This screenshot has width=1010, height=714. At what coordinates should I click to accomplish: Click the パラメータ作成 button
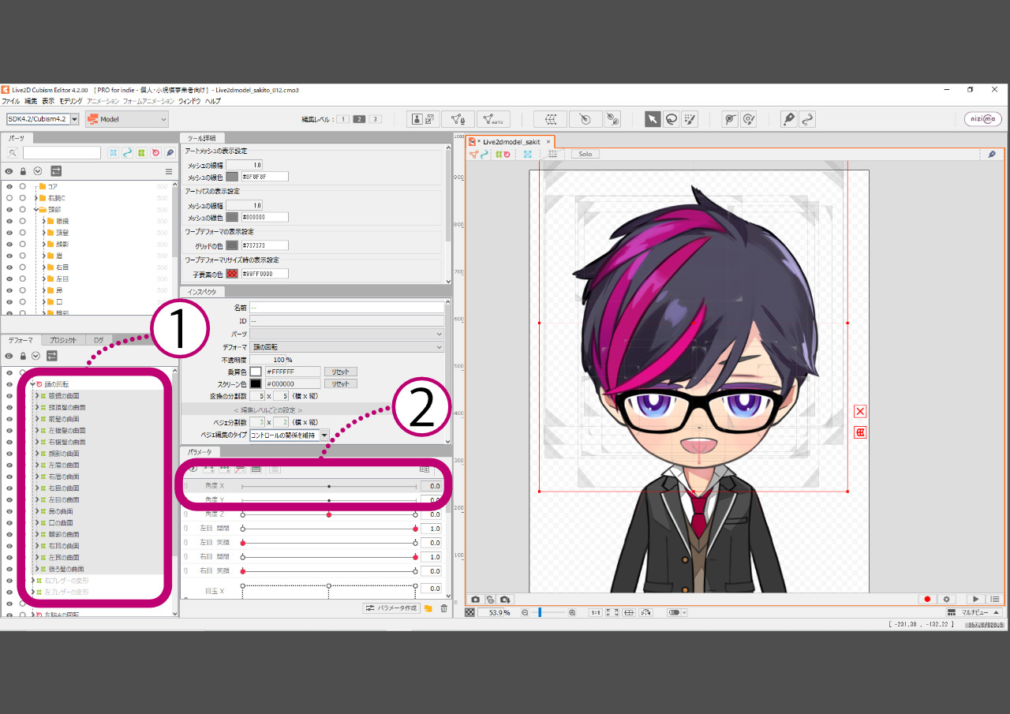(391, 608)
